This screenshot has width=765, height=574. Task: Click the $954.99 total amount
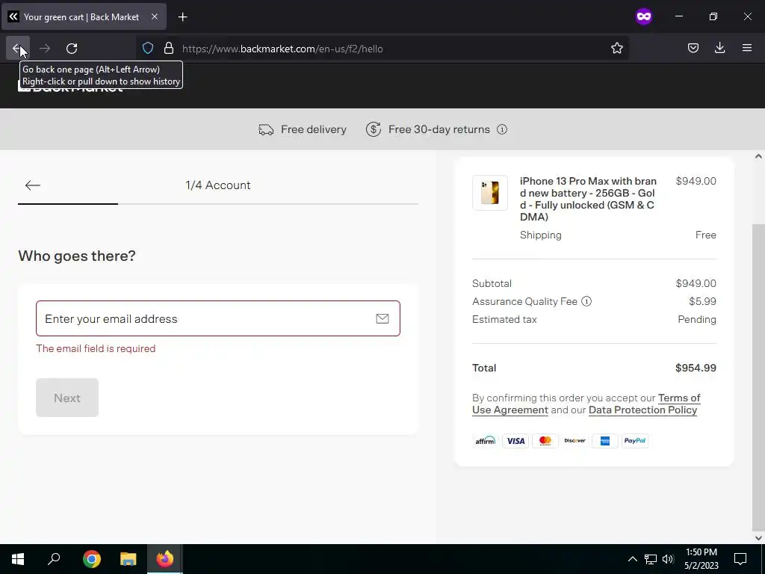696,368
